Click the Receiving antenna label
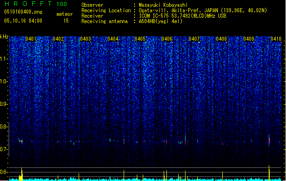 point(105,21)
